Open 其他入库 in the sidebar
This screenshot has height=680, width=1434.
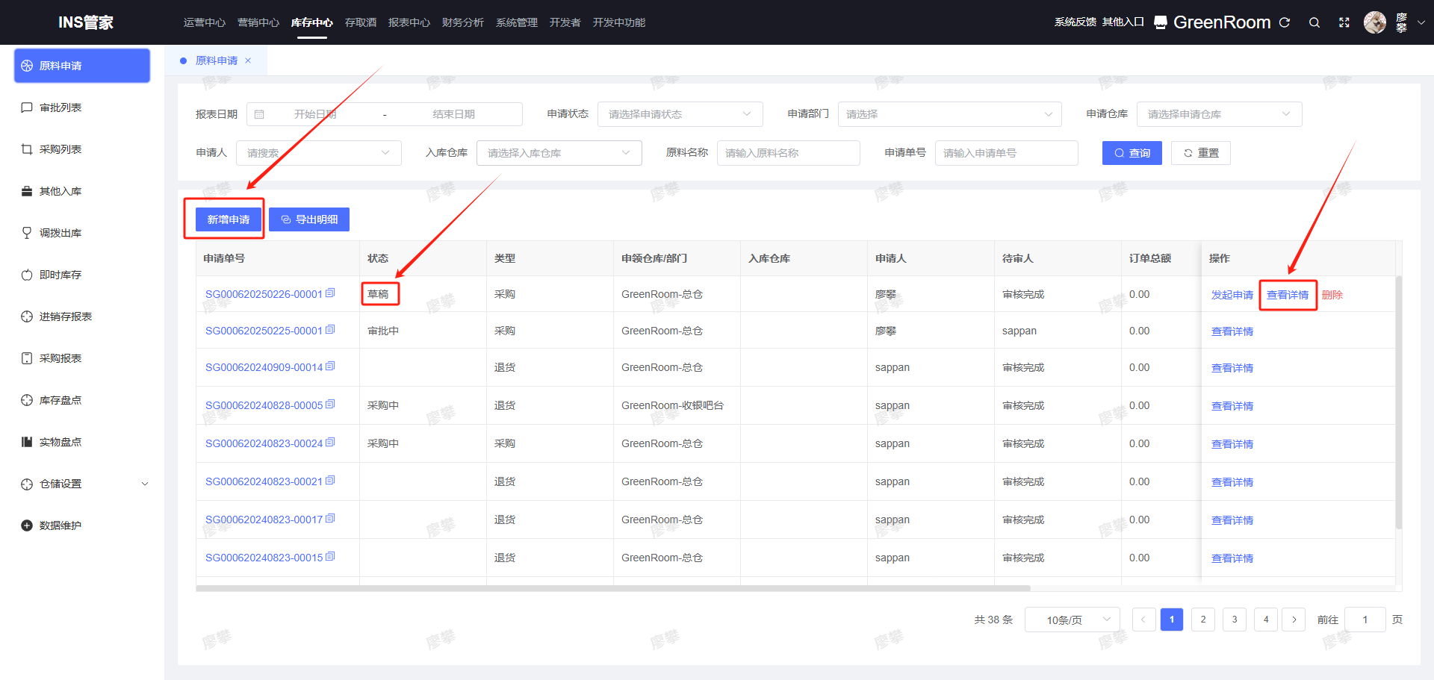(82, 191)
